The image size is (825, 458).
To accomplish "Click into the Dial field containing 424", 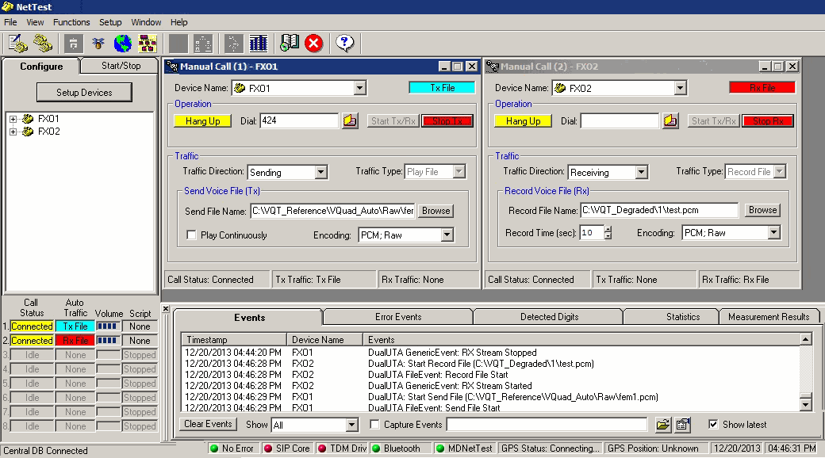I will pyautogui.click(x=298, y=120).
